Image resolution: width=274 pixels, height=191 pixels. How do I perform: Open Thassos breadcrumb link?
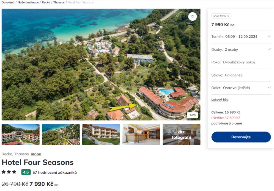point(59,2)
